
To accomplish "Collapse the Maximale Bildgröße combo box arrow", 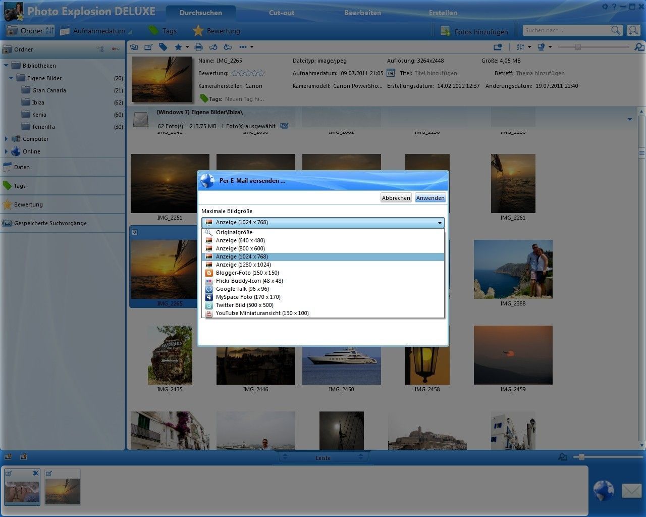I will (440, 223).
